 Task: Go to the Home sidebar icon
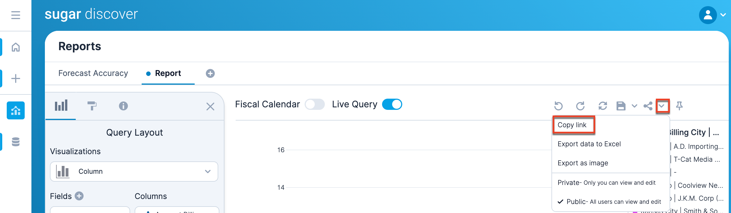click(x=16, y=47)
